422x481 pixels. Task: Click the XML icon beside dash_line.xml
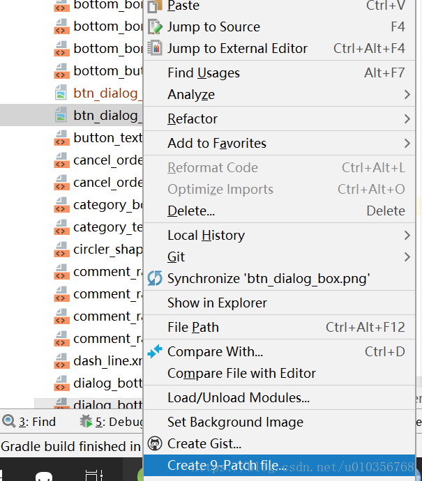pos(61,361)
